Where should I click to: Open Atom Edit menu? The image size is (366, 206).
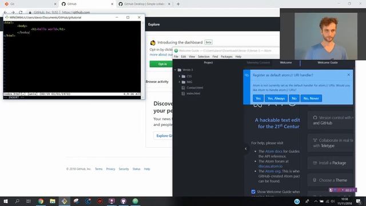click(x=184, y=57)
